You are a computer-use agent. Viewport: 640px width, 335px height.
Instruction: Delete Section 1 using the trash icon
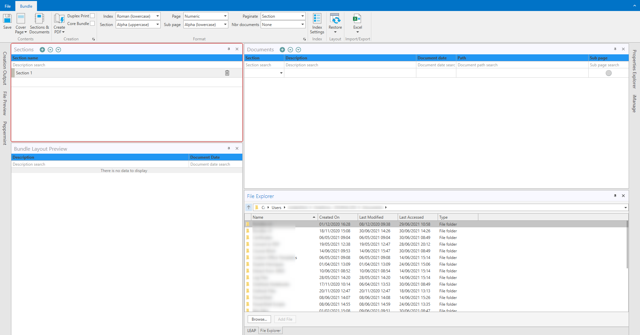coord(227,73)
